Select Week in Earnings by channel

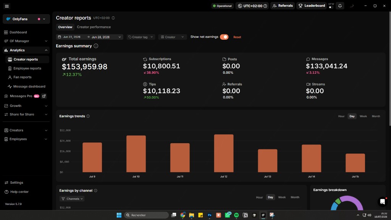coord(282,197)
